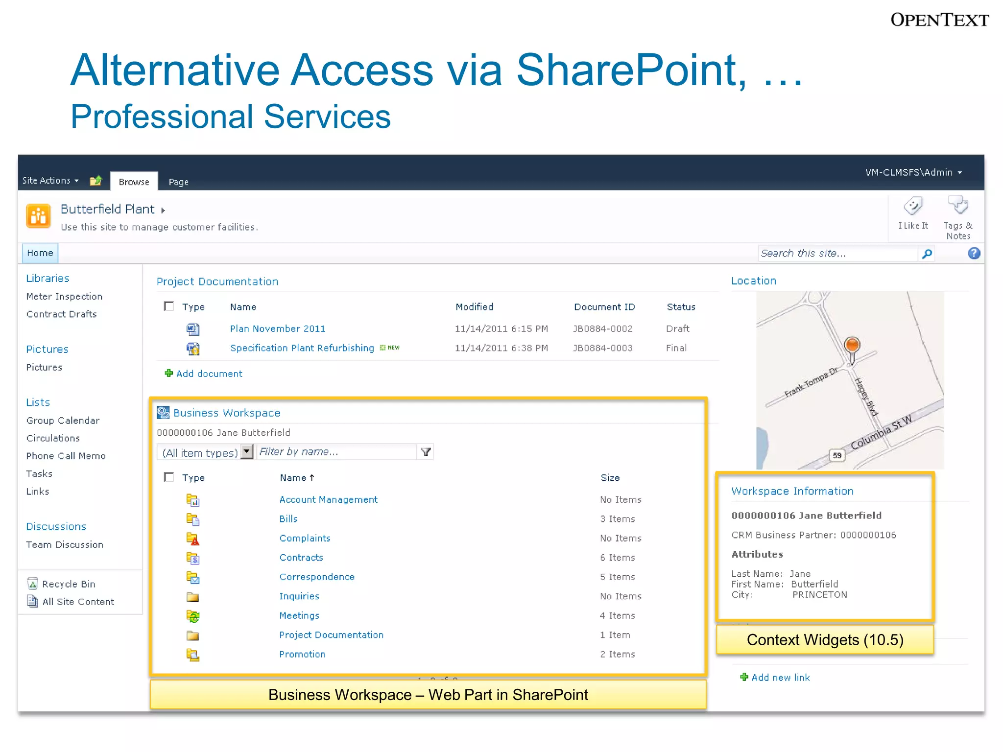Click the Complaints warning folder icon
Image resolution: width=1003 pixels, height=752 pixels.
coord(193,539)
